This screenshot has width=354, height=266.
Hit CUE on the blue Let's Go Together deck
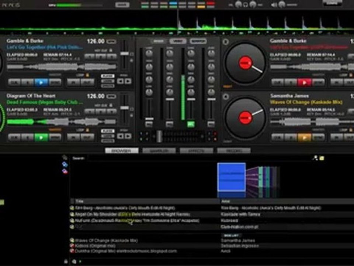click(14, 82)
